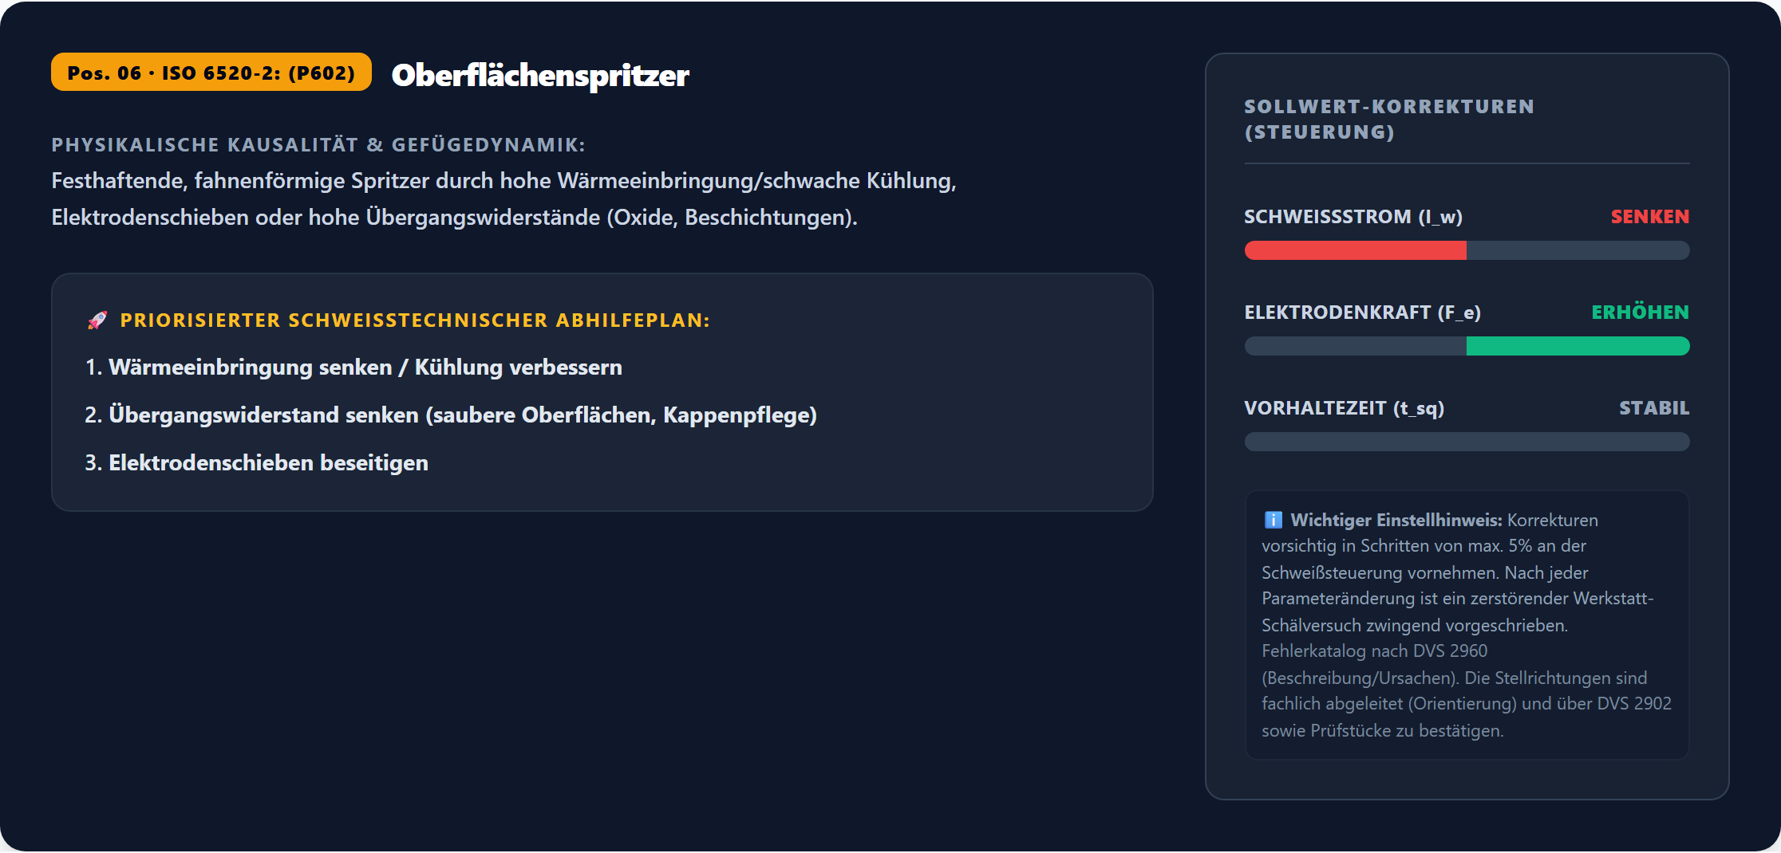Select the VORHALTEZEIT (t_sq) label
This screenshot has height=853, width=1781.
1345,408
